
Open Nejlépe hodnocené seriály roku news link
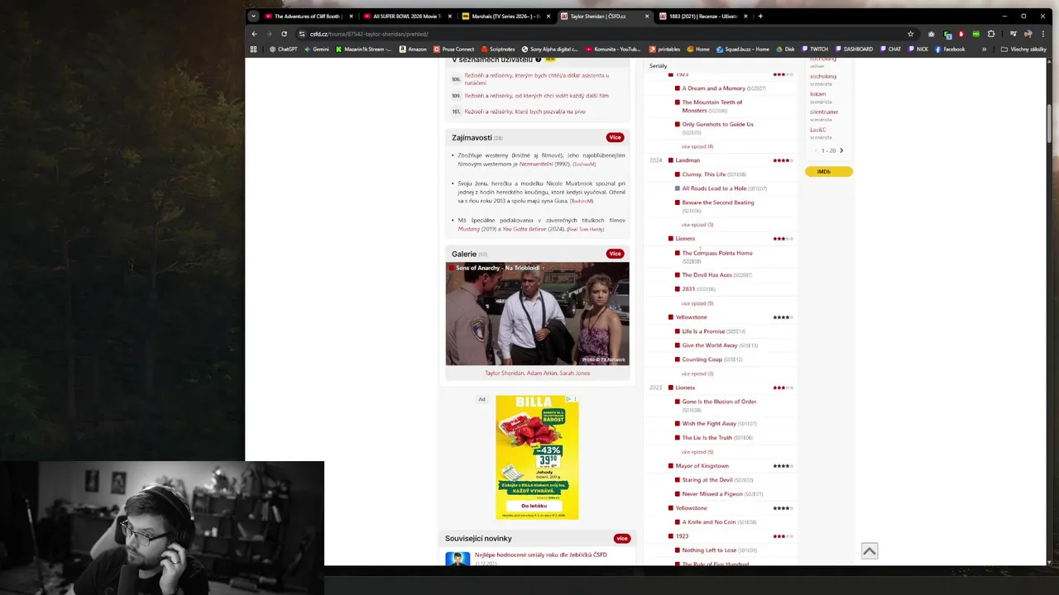click(541, 555)
